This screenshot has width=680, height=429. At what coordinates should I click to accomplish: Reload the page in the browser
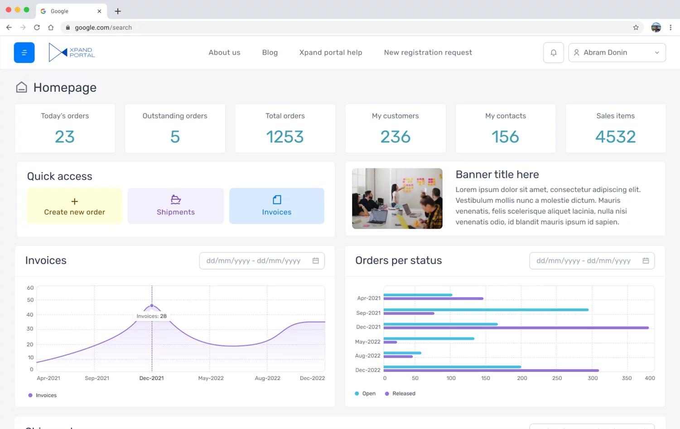click(x=37, y=28)
